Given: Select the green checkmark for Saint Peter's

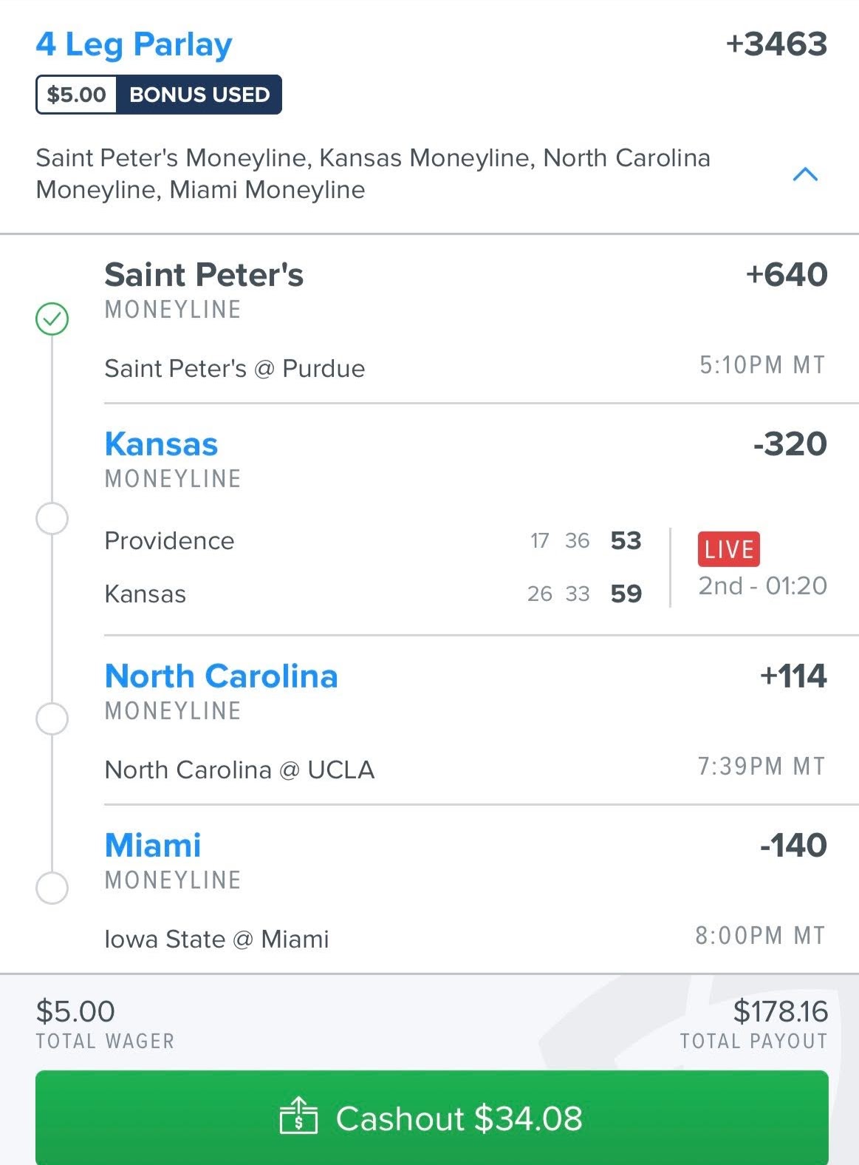Looking at the screenshot, I should click(52, 319).
